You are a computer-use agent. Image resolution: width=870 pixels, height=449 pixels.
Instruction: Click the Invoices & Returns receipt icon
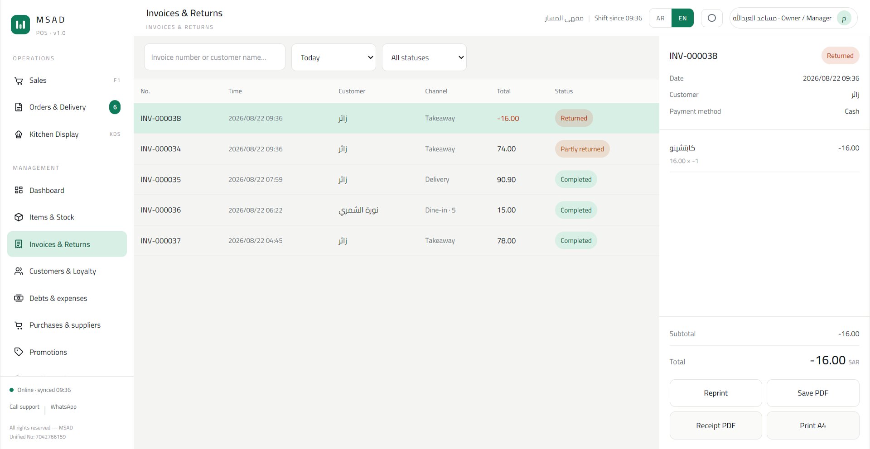click(x=19, y=244)
